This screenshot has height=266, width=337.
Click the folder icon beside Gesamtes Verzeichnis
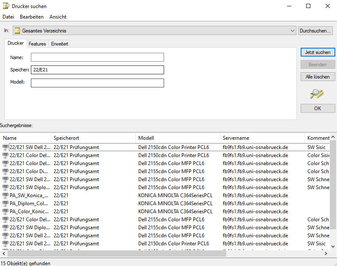click(17, 31)
